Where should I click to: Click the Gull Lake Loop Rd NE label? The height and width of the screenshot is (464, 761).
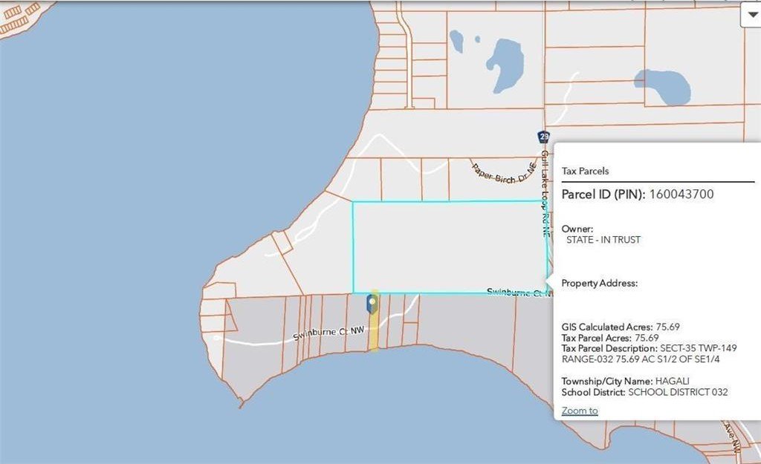click(x=545, y=195)
